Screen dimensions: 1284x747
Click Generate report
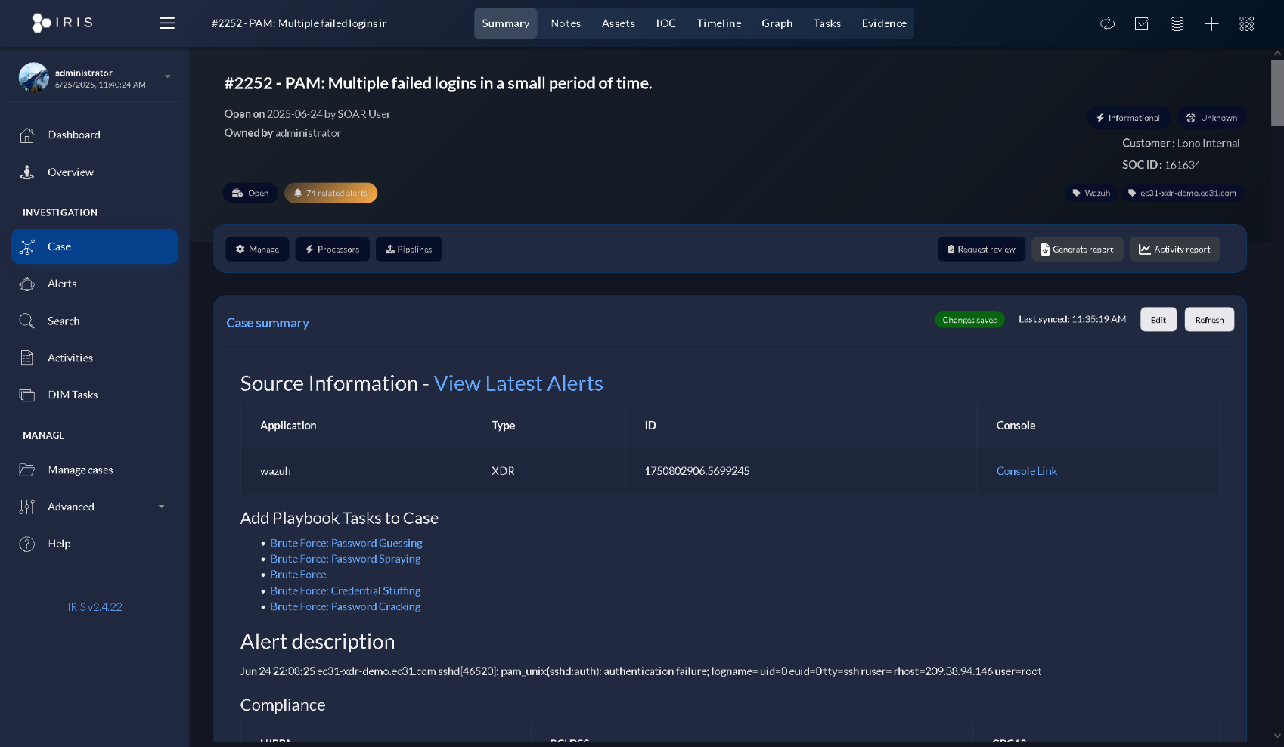pyautogui.click(x=1077, y=250)
